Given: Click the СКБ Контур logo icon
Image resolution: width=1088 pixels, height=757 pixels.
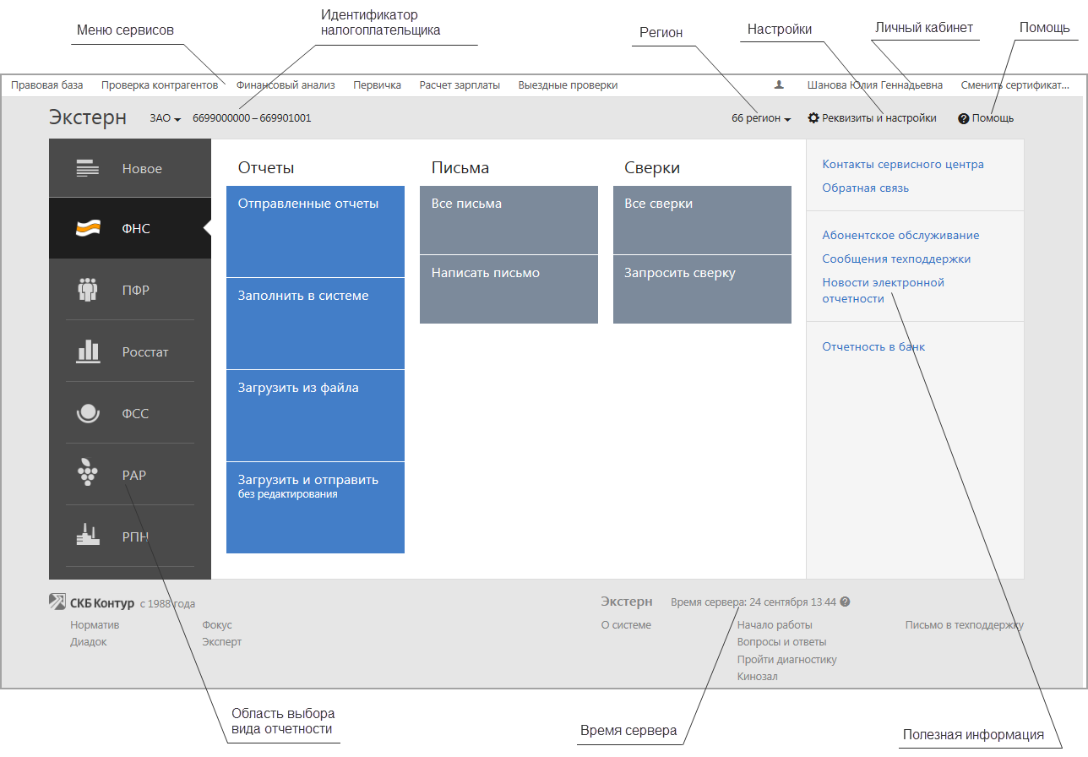Looking at the screenshot, I should (x=57, y=602).
